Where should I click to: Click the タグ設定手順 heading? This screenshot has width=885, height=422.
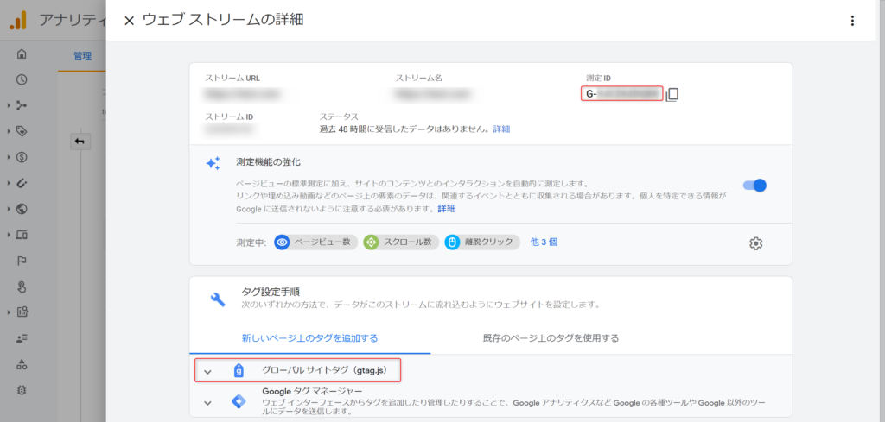coord(271,292)
